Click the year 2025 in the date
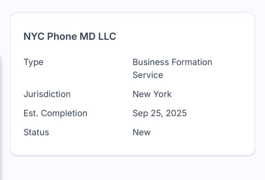The height and width of the screenshot is (180, 265). 176,113
